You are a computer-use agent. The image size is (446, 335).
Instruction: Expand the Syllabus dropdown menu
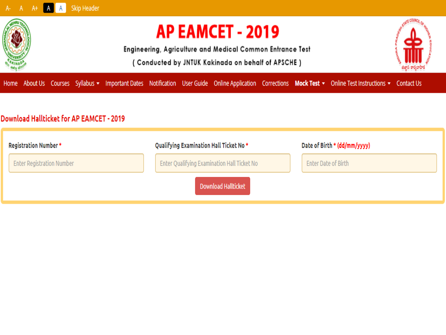tap(87, 83)
